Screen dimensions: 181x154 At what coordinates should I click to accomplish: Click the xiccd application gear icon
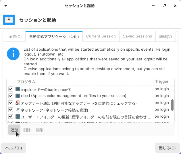18,96
